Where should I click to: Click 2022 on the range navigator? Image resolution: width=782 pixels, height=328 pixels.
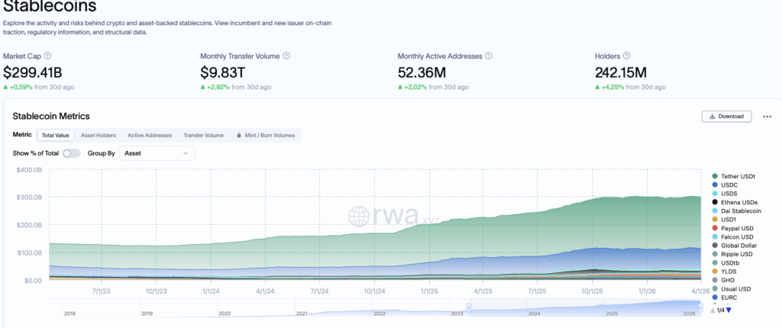coord(380,314)
